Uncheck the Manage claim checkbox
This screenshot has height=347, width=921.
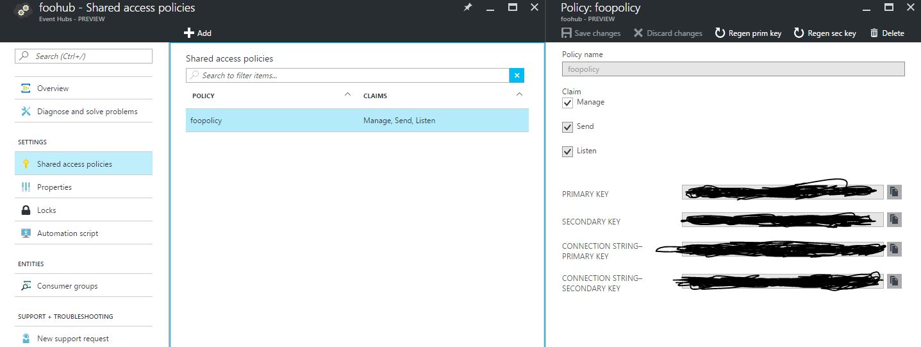(x=567, y=103)
